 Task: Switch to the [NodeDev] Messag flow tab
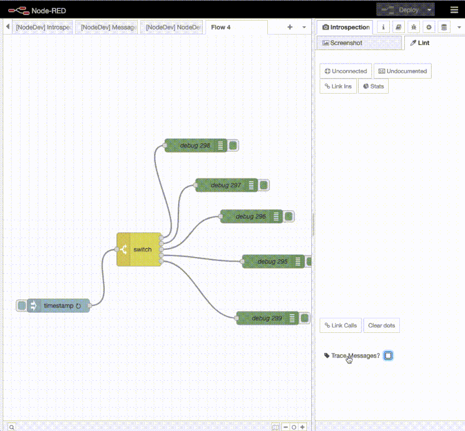[107, 27]
